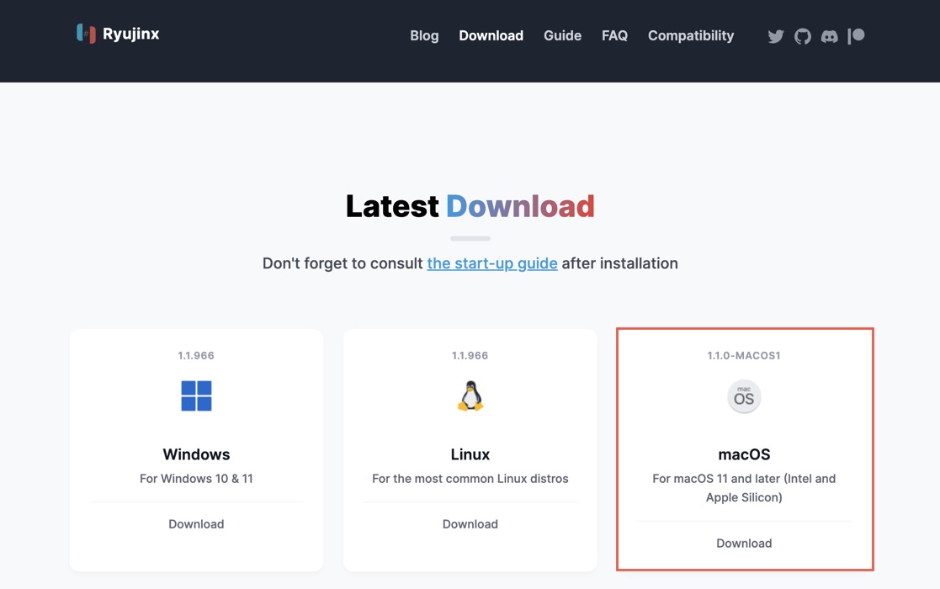Screen dimensions: 940x589
Task: Download the Linux build
Action: point(470,523)
